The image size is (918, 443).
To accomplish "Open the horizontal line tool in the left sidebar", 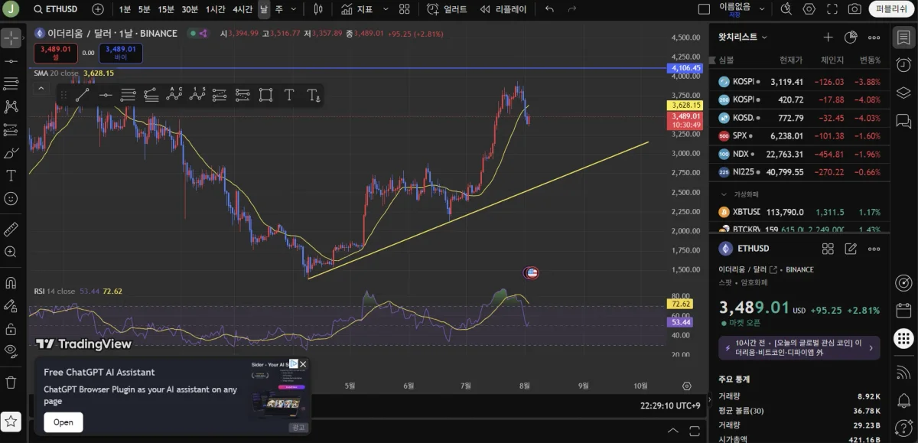I will [x=11, y=60].
